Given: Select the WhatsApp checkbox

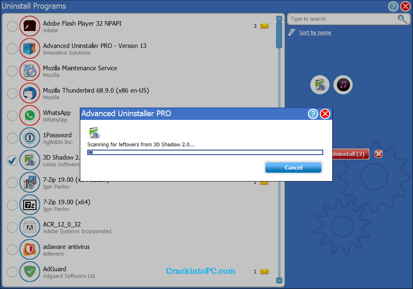Looking at the screenshot, I should [x=12, y=115].
